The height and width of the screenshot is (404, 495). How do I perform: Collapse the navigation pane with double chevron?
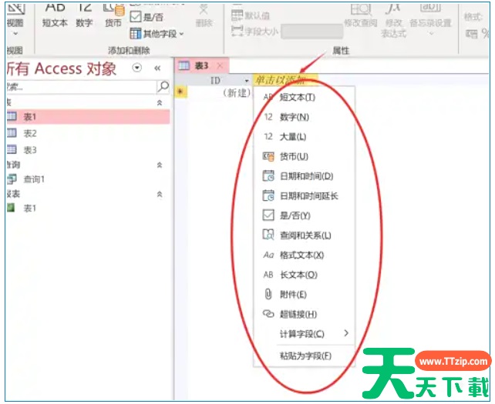click(157, 68)
